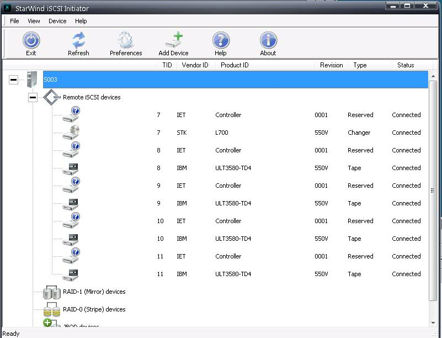Open the File menu
The image size is (442, 338).
[x=14, y=21]
